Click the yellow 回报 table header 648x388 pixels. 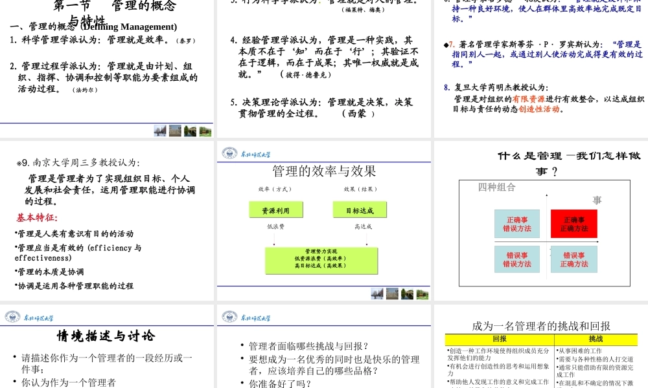coord(499,339)
